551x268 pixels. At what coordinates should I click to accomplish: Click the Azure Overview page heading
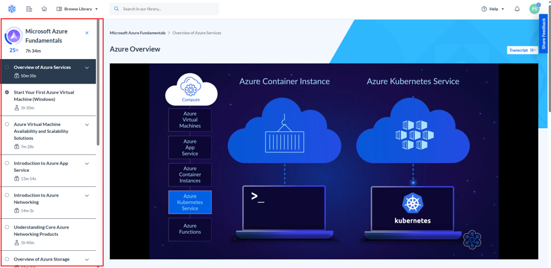pos(135,49)
